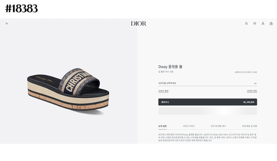Click the grey loading button below cart
This screenshot has width=277, height=161.
tap(208, 111)
